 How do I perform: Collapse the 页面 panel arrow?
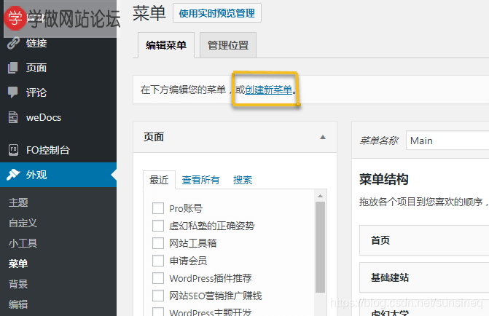(x=323, y=137)
